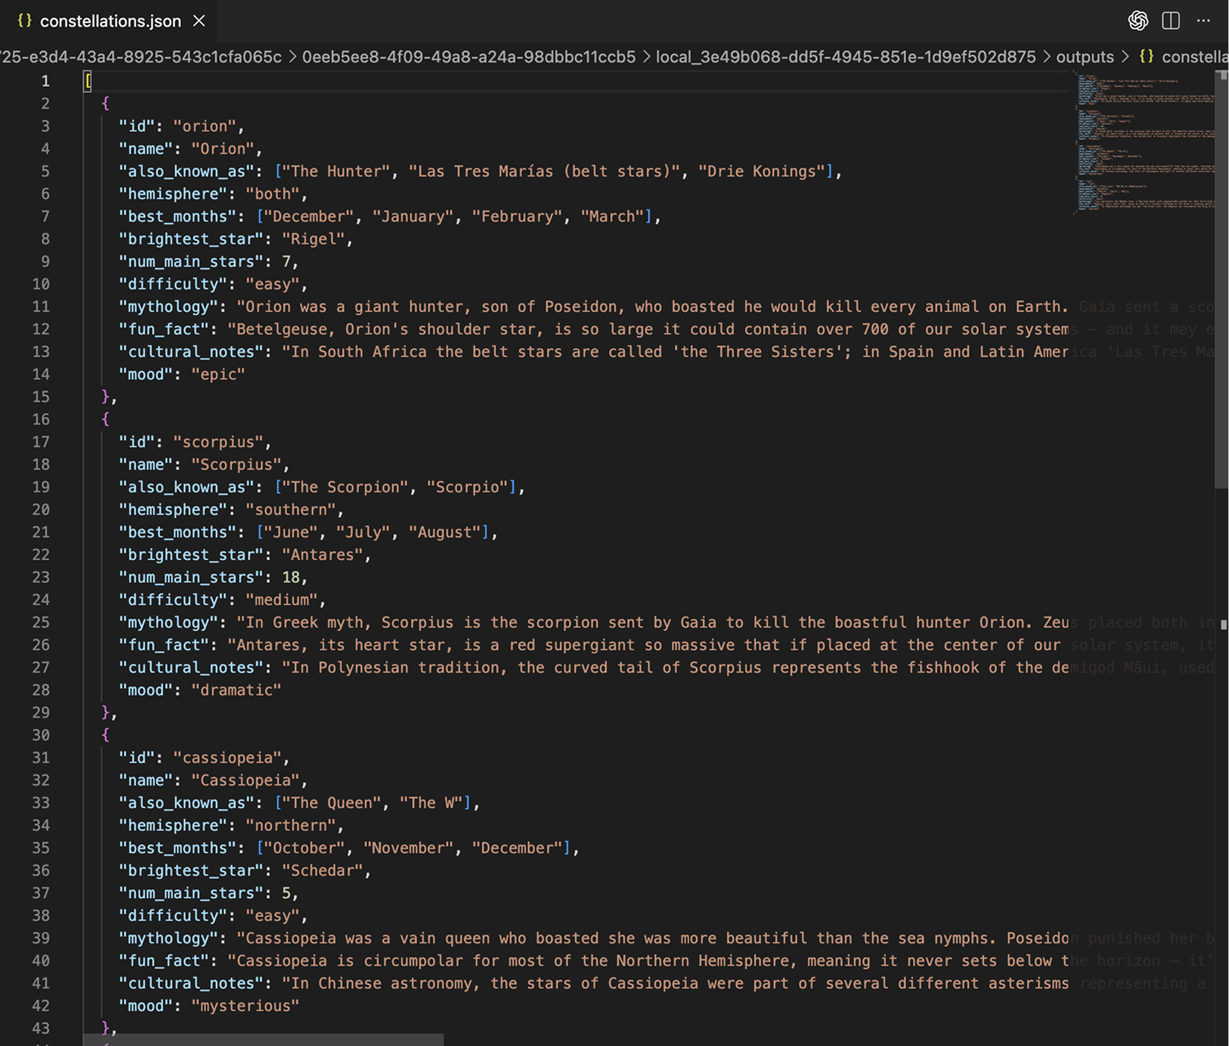Click the word "Antares" on line 22
The height and width of the screenshot is (1046, 1229).
[323, 555]
